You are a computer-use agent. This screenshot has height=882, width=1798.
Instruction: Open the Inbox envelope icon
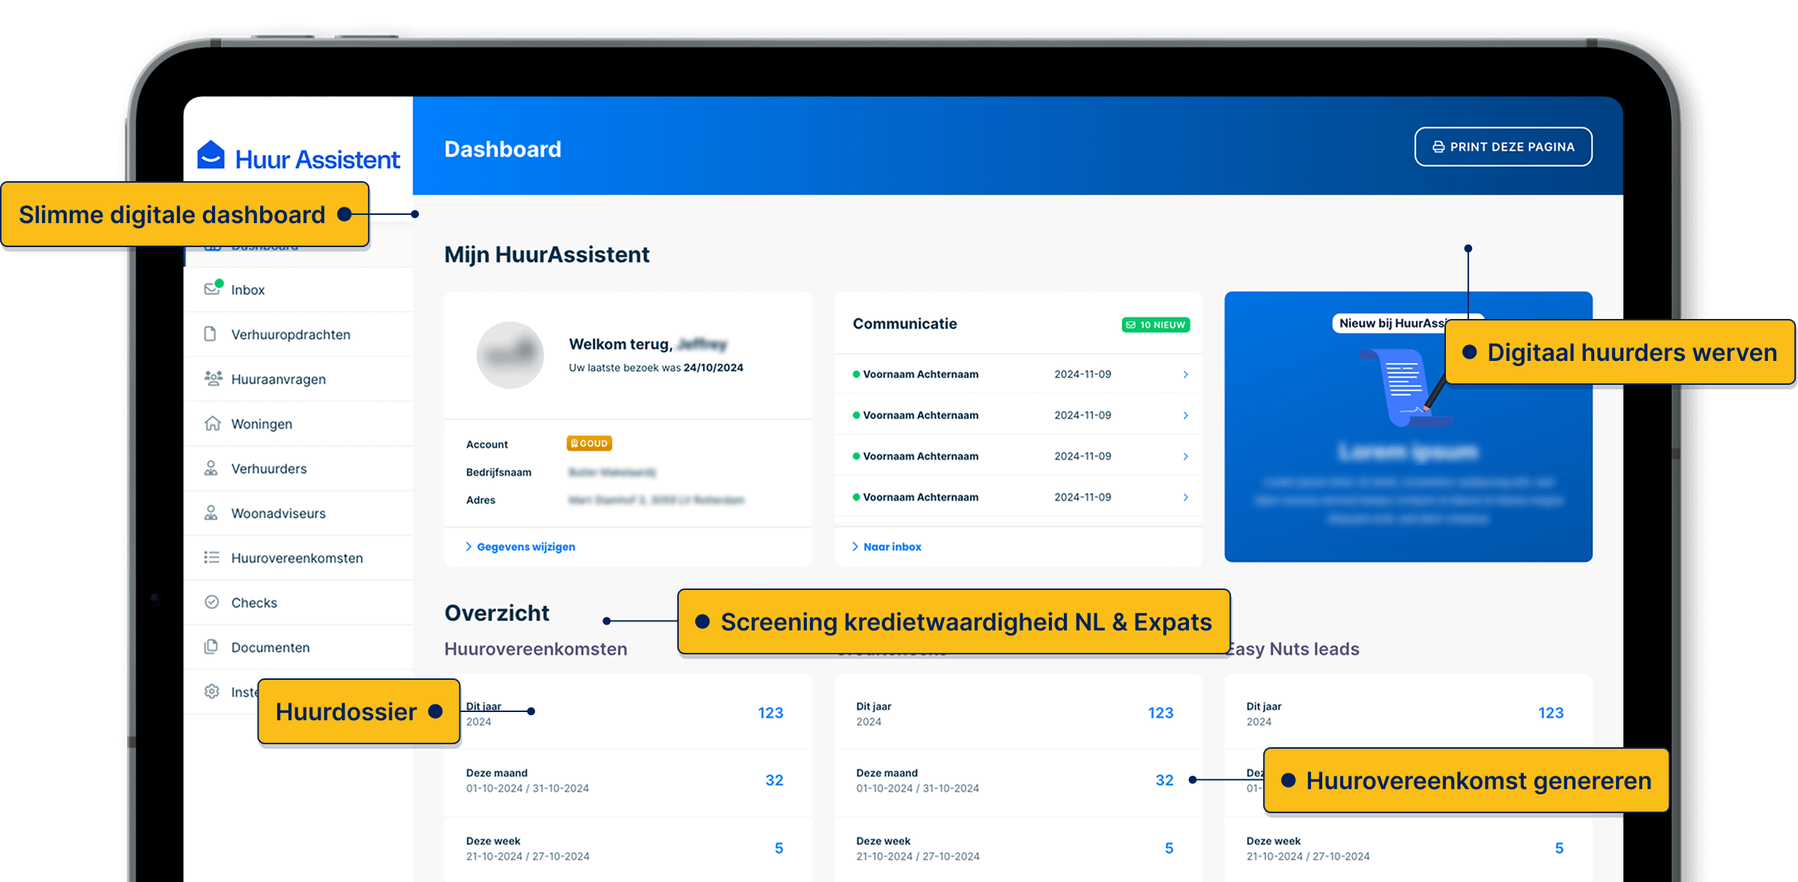(213, 288)
